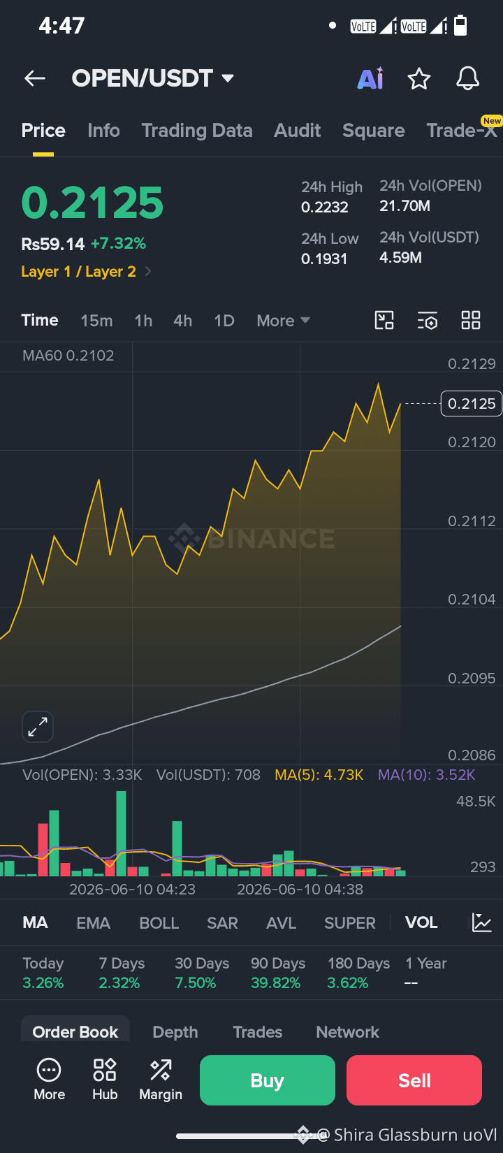Switch to the Order Book tab

coord(75,1031)
